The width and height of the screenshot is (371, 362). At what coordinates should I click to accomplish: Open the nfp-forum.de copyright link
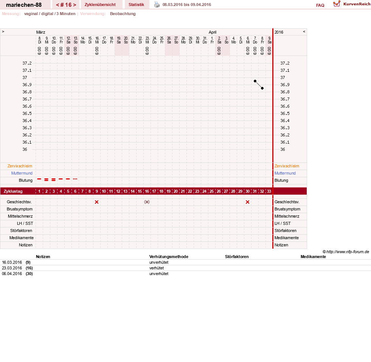pyautogui.click(x=346, y=252)
